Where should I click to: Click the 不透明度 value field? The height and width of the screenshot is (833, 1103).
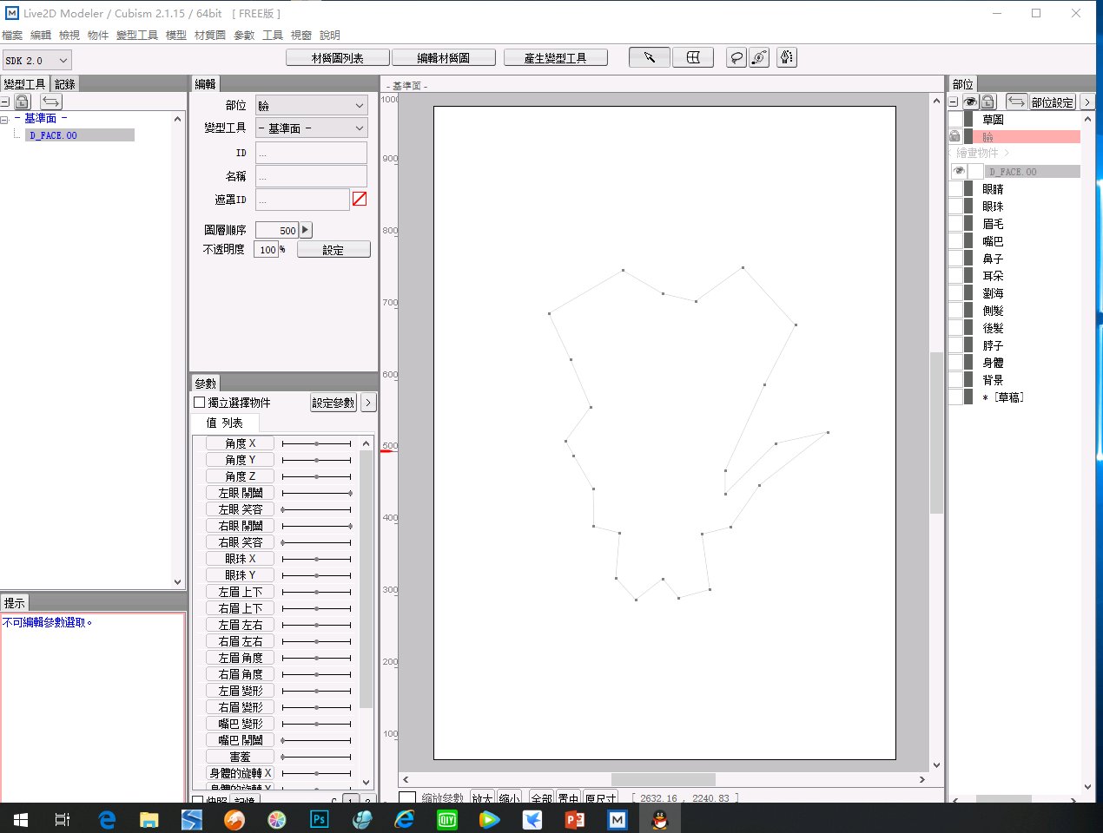(x=266, y=249)
